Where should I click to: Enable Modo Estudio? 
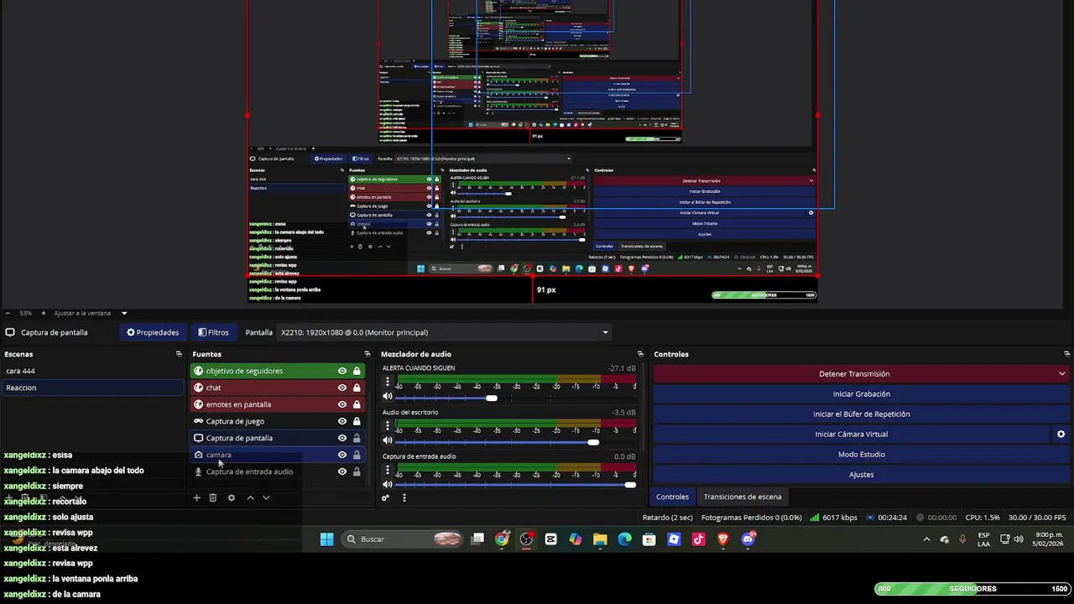(861, 454)
